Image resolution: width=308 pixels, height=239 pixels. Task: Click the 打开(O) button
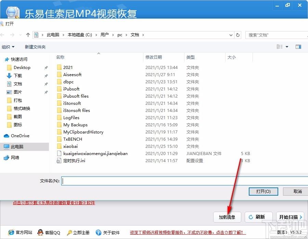point(264,192)
